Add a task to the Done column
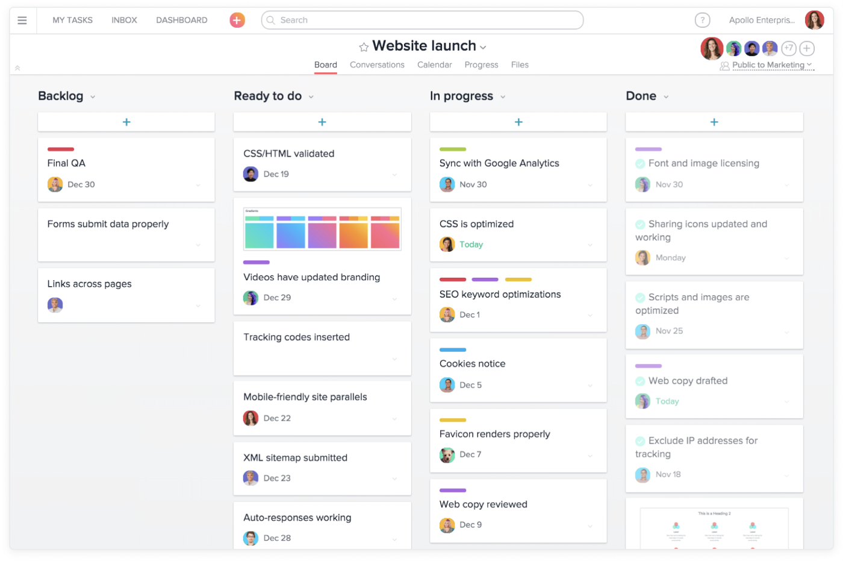843x561 pixels. 714,122
